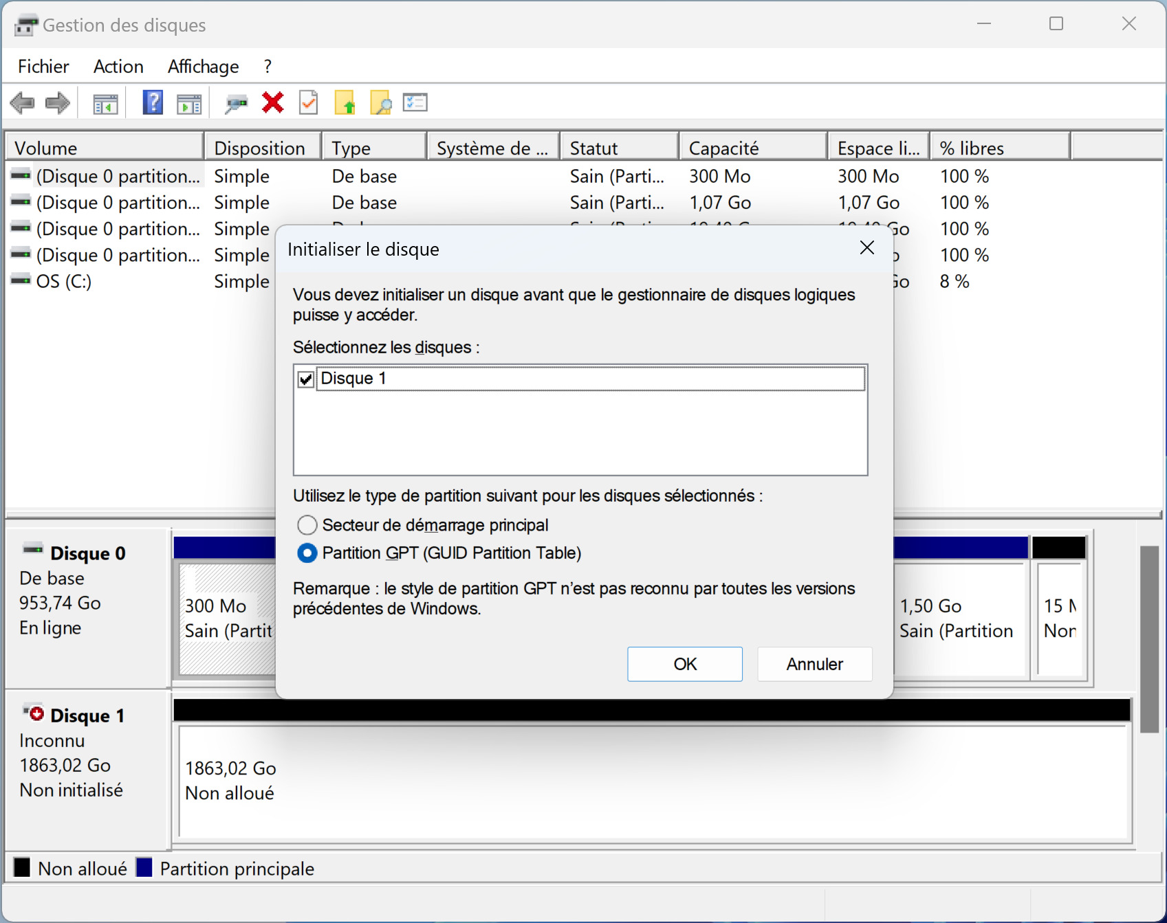Image resolution: width=1167 pixels, height=923 pixels.
Task: Sort by the Disposition column header
Action: coord(263,148)
